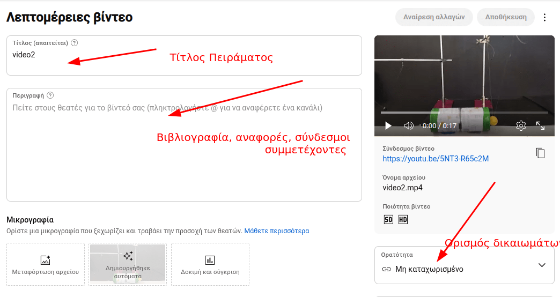This screenshot has width=560, height=297.
Task: Open the youtu.be video link
Action: [436, 159]
